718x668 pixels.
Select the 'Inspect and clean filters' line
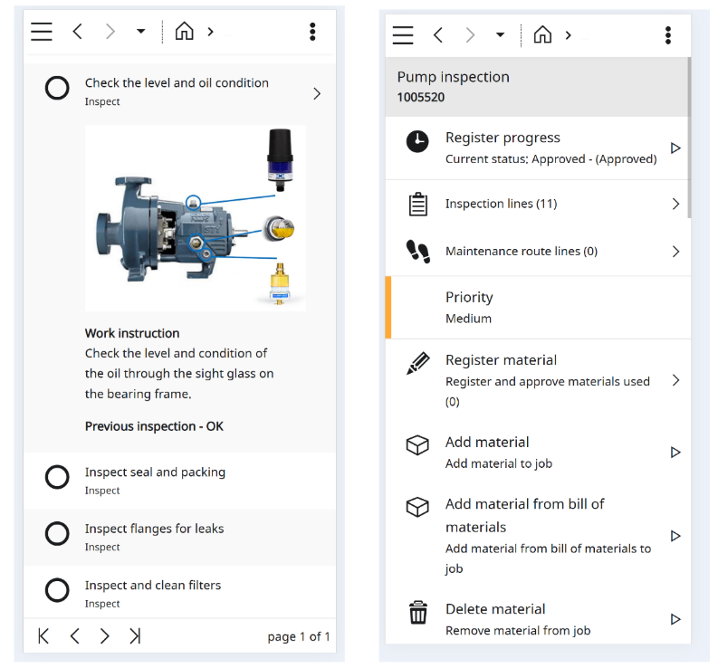[180, 592]
